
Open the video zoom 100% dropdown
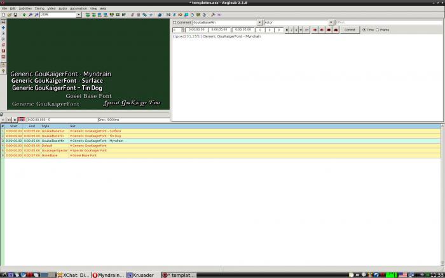tap(79, 15)
